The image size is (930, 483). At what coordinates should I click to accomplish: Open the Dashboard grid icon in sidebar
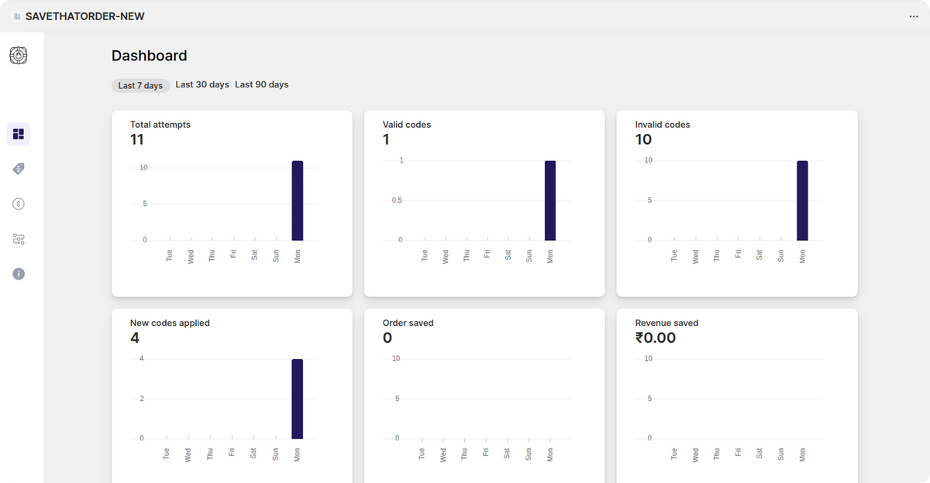tap(19, 134)
